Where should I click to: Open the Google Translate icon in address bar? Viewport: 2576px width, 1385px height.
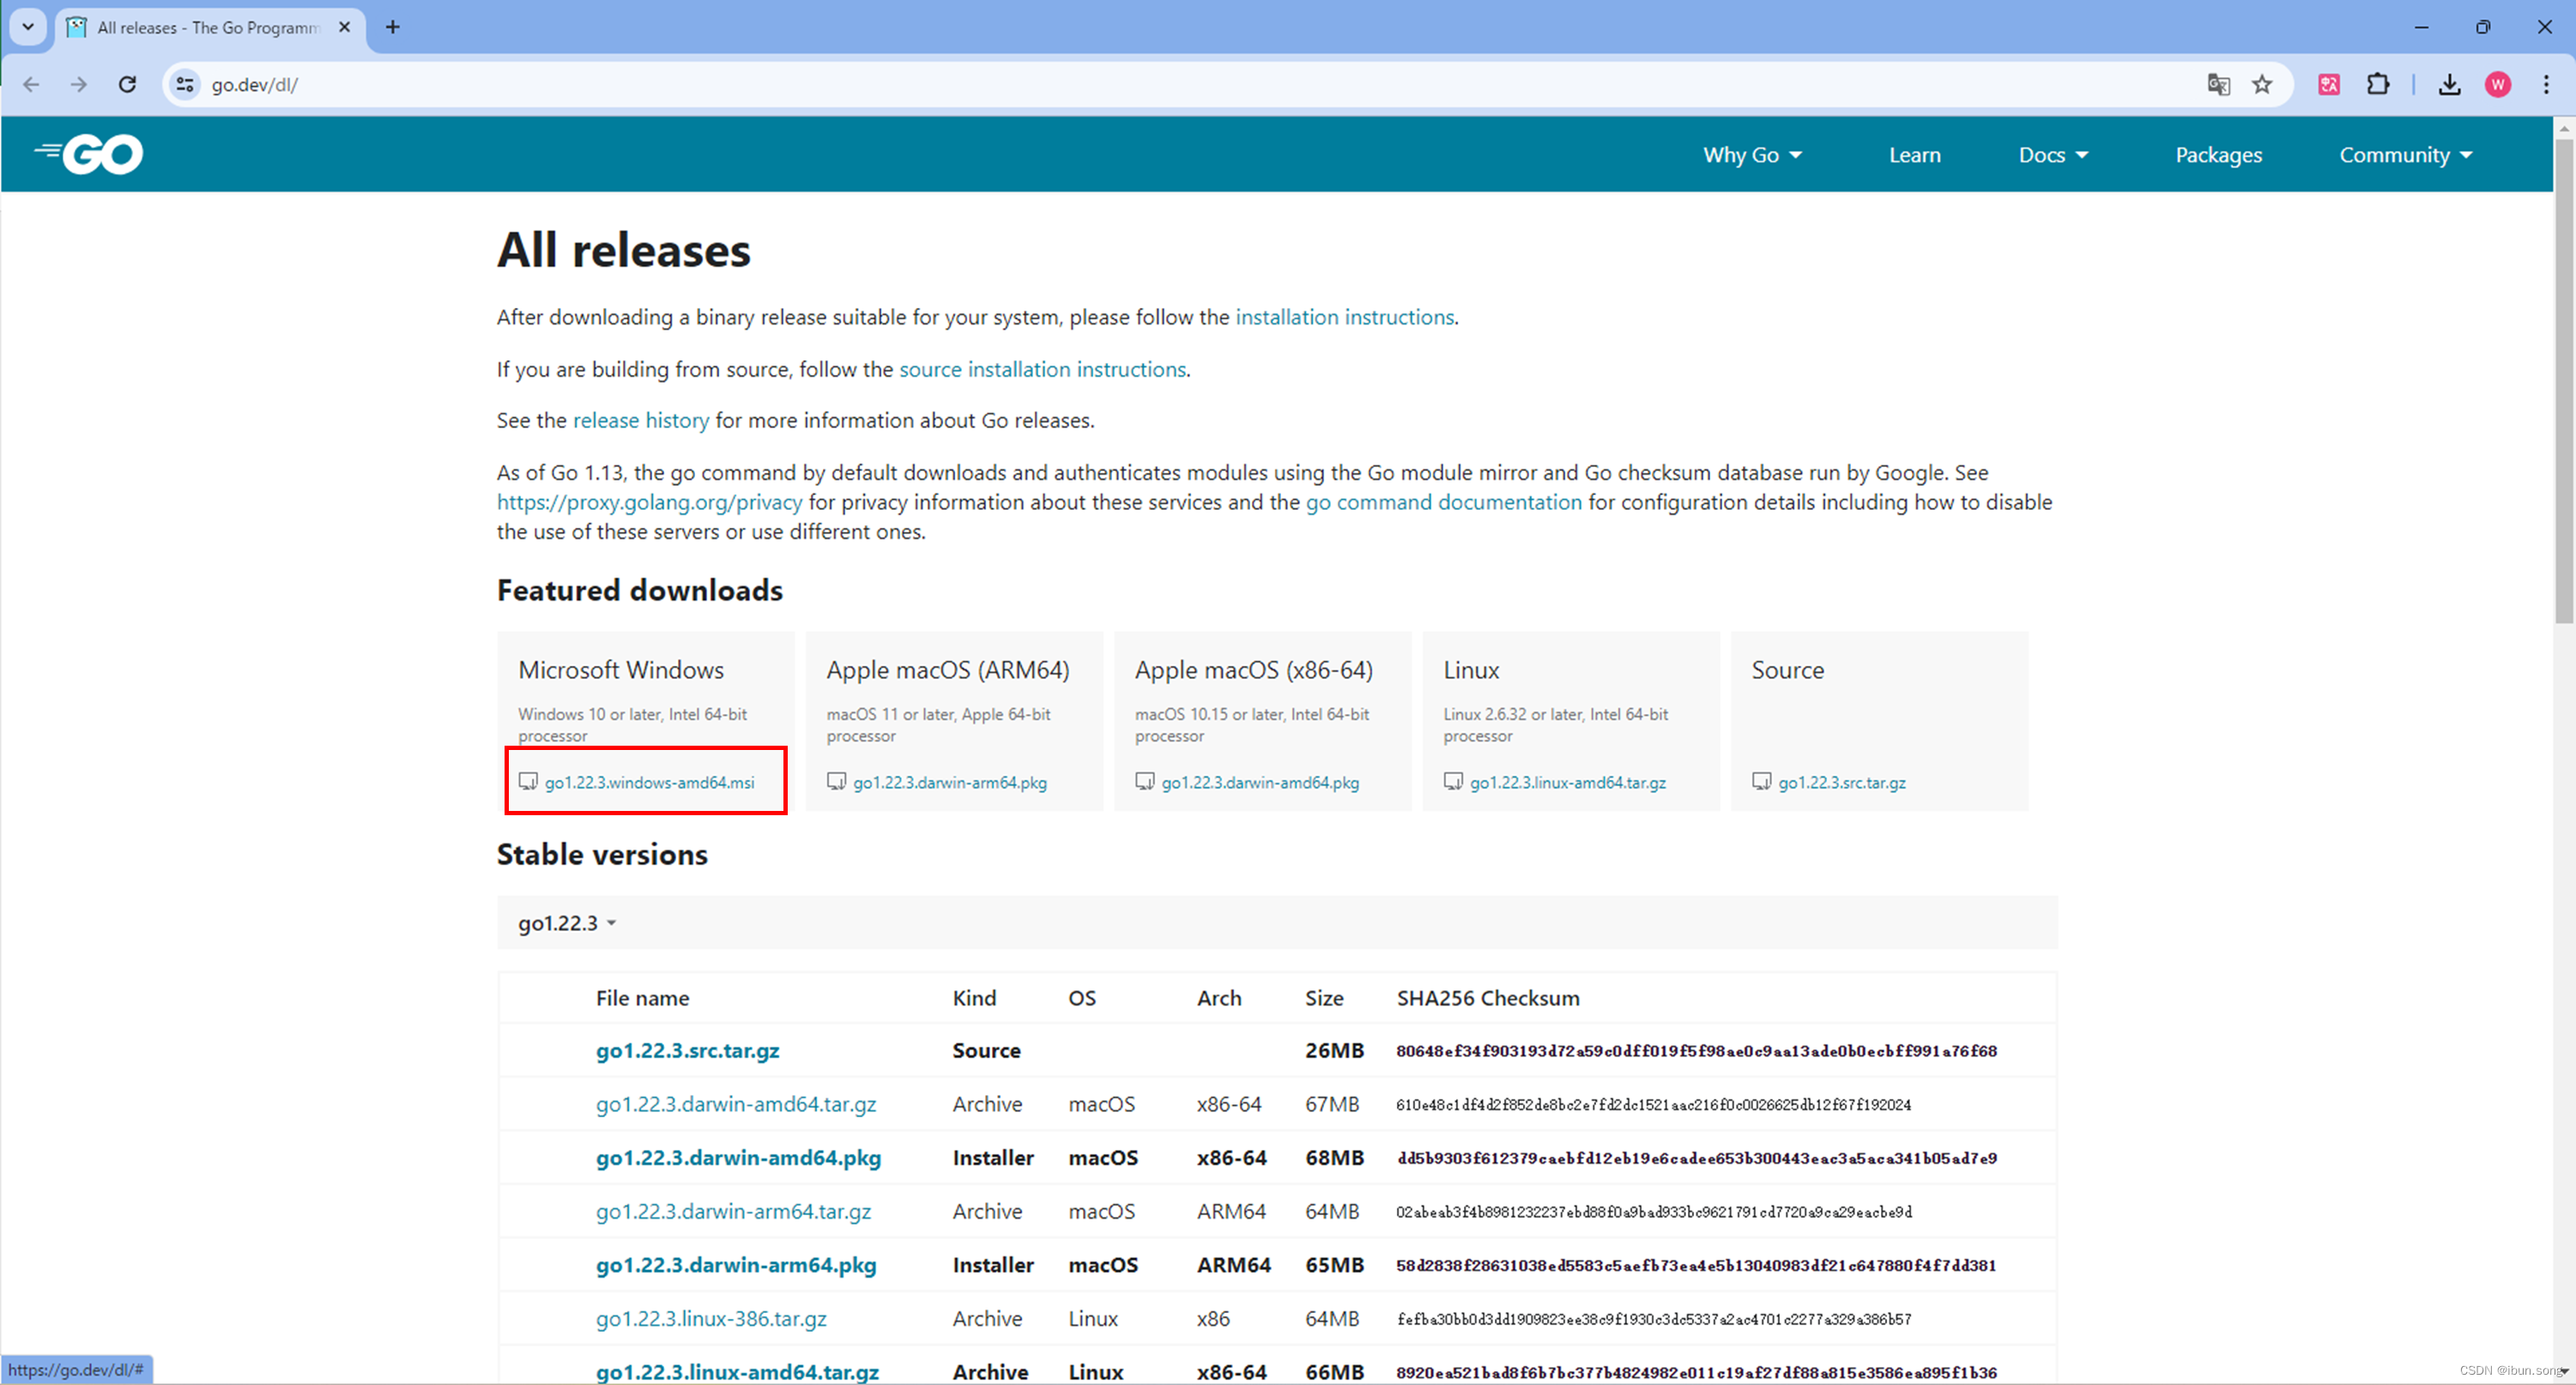pyautogui.click(x=2217, y=85)
